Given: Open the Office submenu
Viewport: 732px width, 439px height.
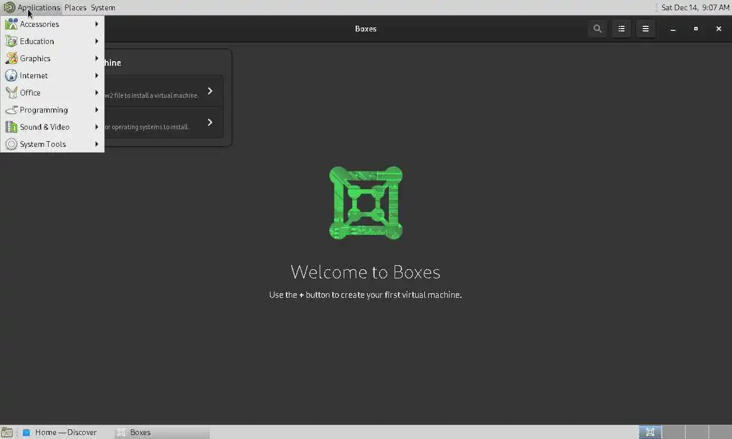Looking at the screenshot, I should coord(52,93).
